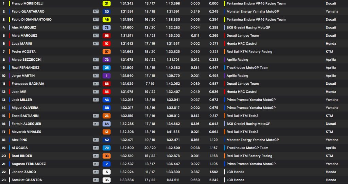348x184 pixels.
Task: Click rider number badge 42 for Alex Rins
Action: 106,140
